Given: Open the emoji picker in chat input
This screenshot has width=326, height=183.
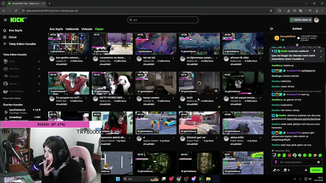Looking at the screenshot, I should (x=318, y=162).
